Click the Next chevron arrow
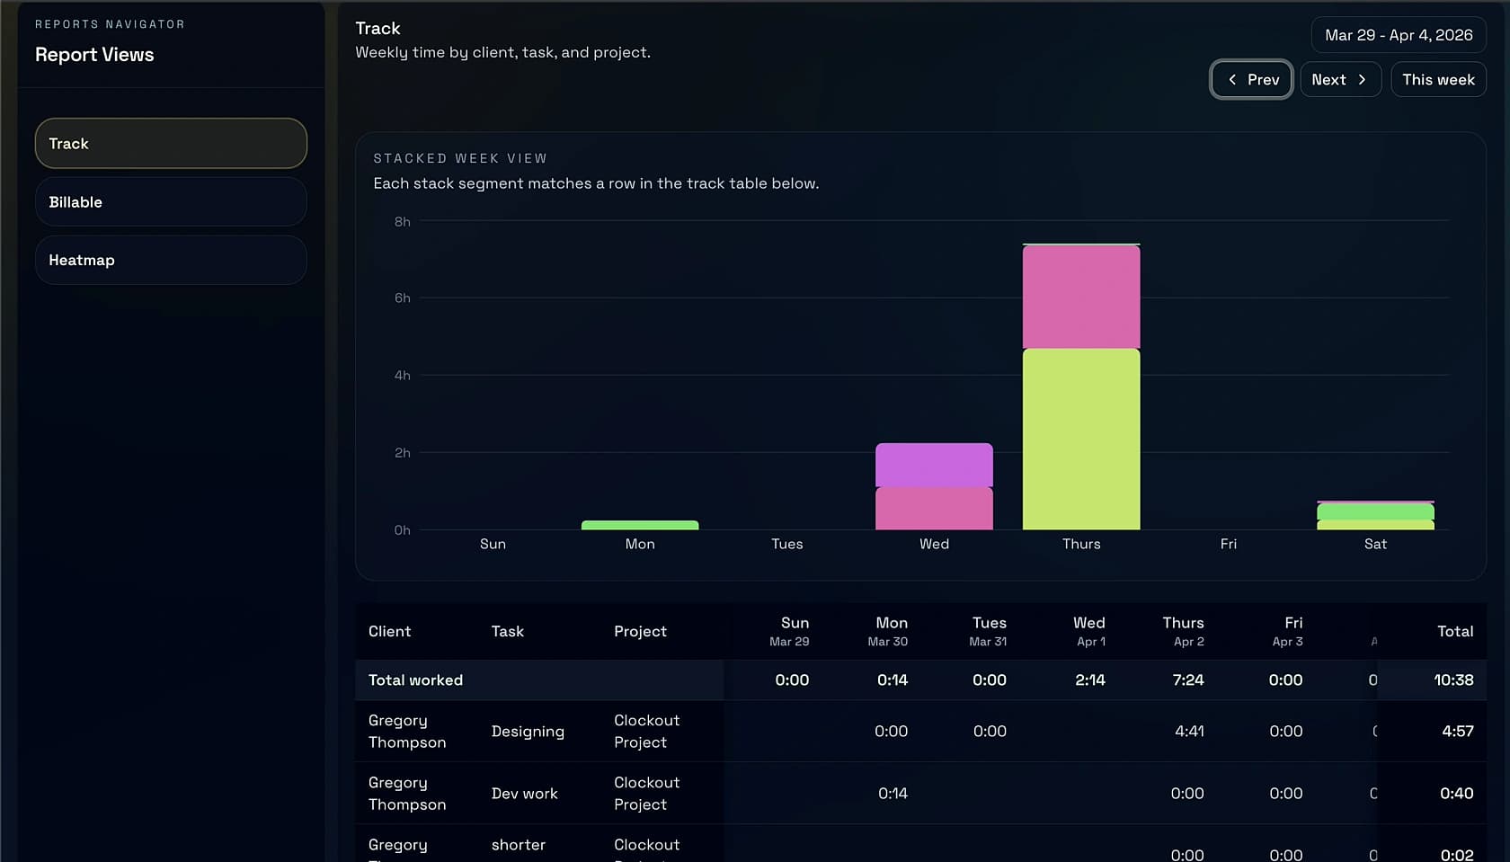 [1363, 79]
